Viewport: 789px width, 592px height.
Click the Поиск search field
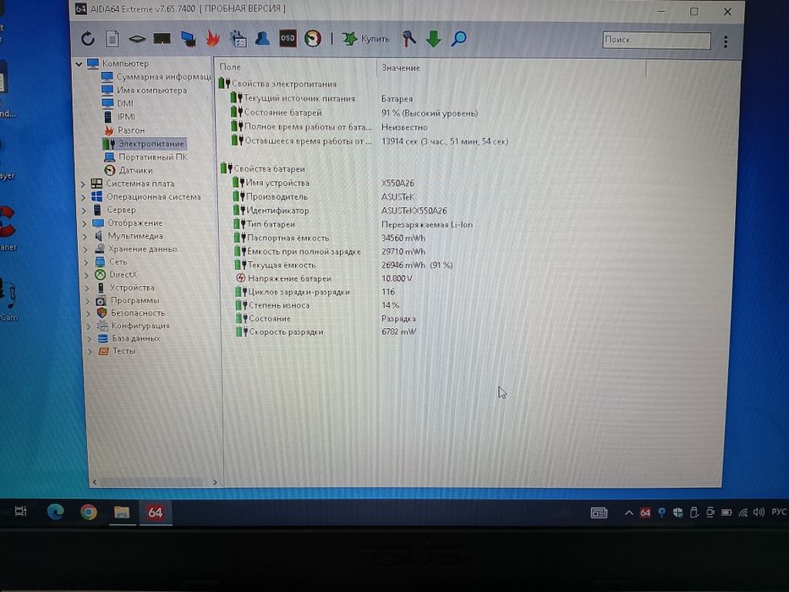[657, 41]
